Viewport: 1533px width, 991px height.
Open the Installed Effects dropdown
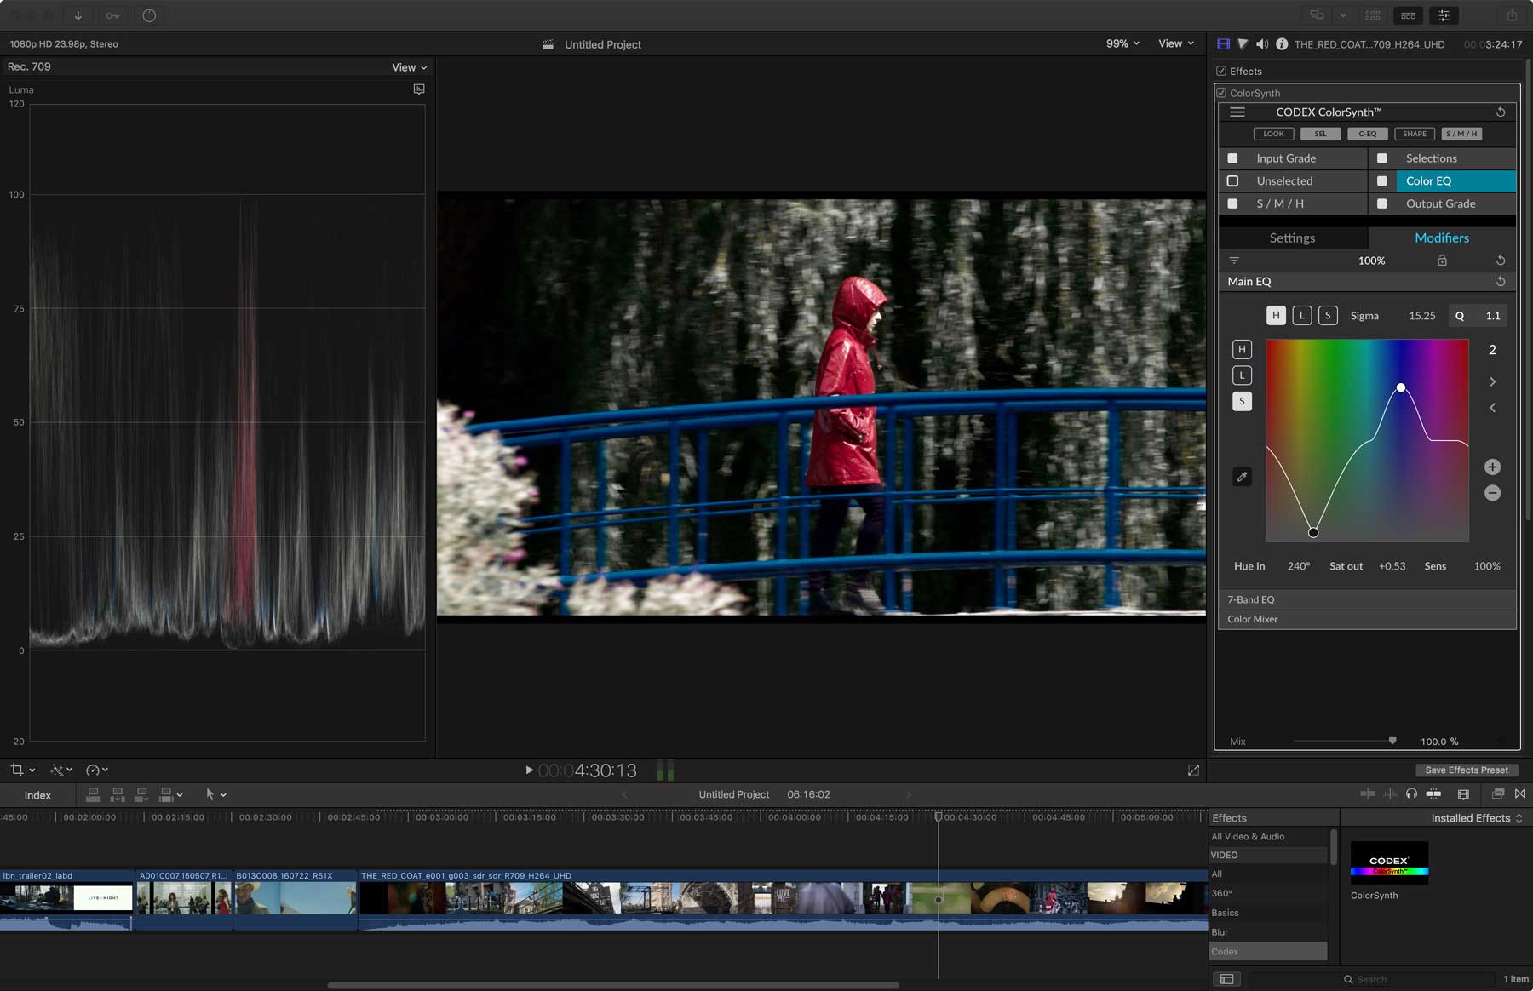coord(1477,818)
